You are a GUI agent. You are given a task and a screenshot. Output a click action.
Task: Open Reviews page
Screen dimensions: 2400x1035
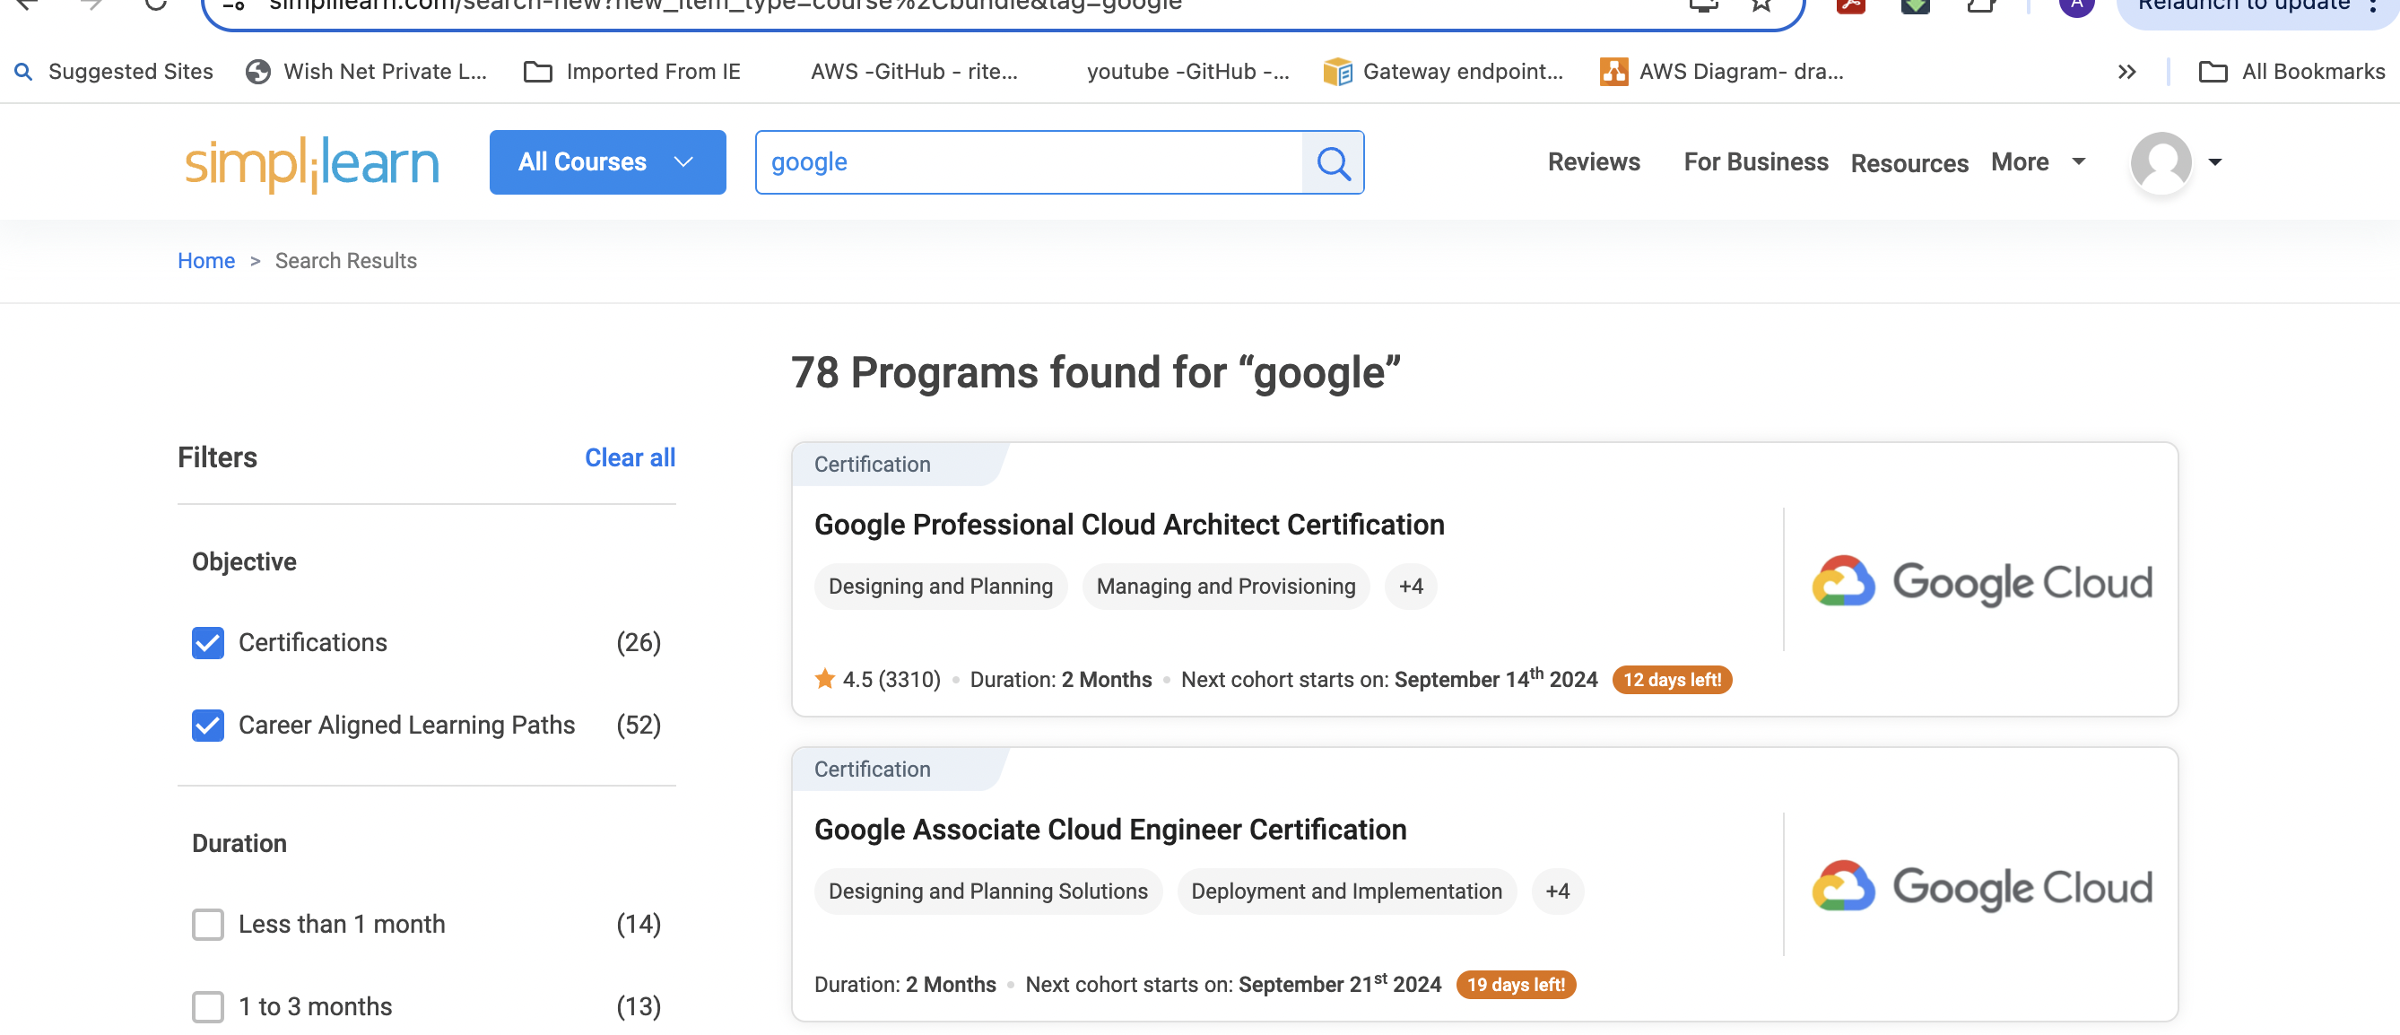coord(1593,162)
